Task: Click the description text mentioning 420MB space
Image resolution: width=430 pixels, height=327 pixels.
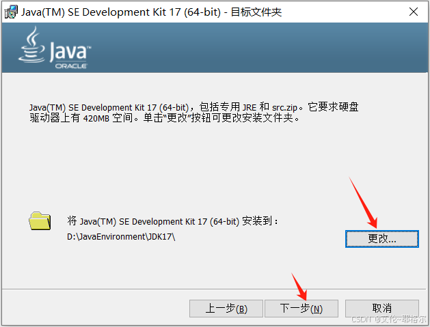Action: pos(194,113)
